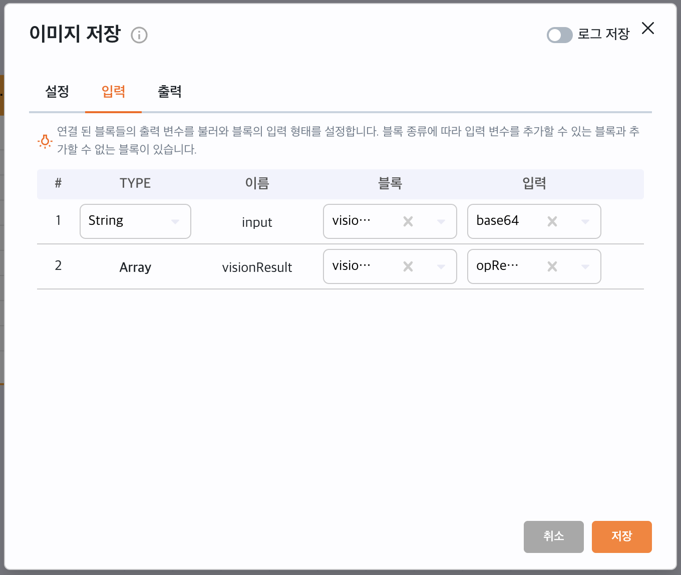
Task: Clear the opRe input selection
Action: tap(552, 266)
